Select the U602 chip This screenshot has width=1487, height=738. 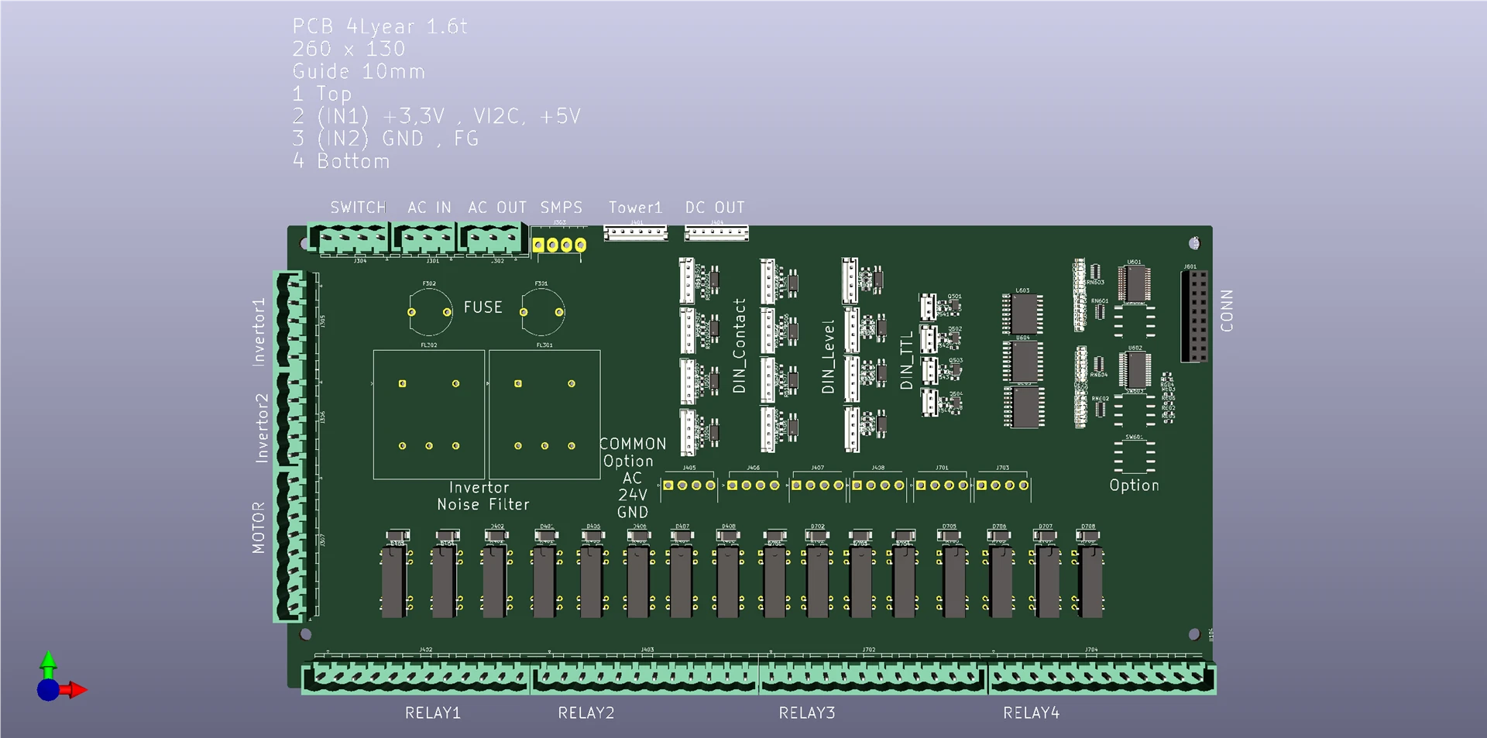pyautogui.click(x=1135, y=371)
